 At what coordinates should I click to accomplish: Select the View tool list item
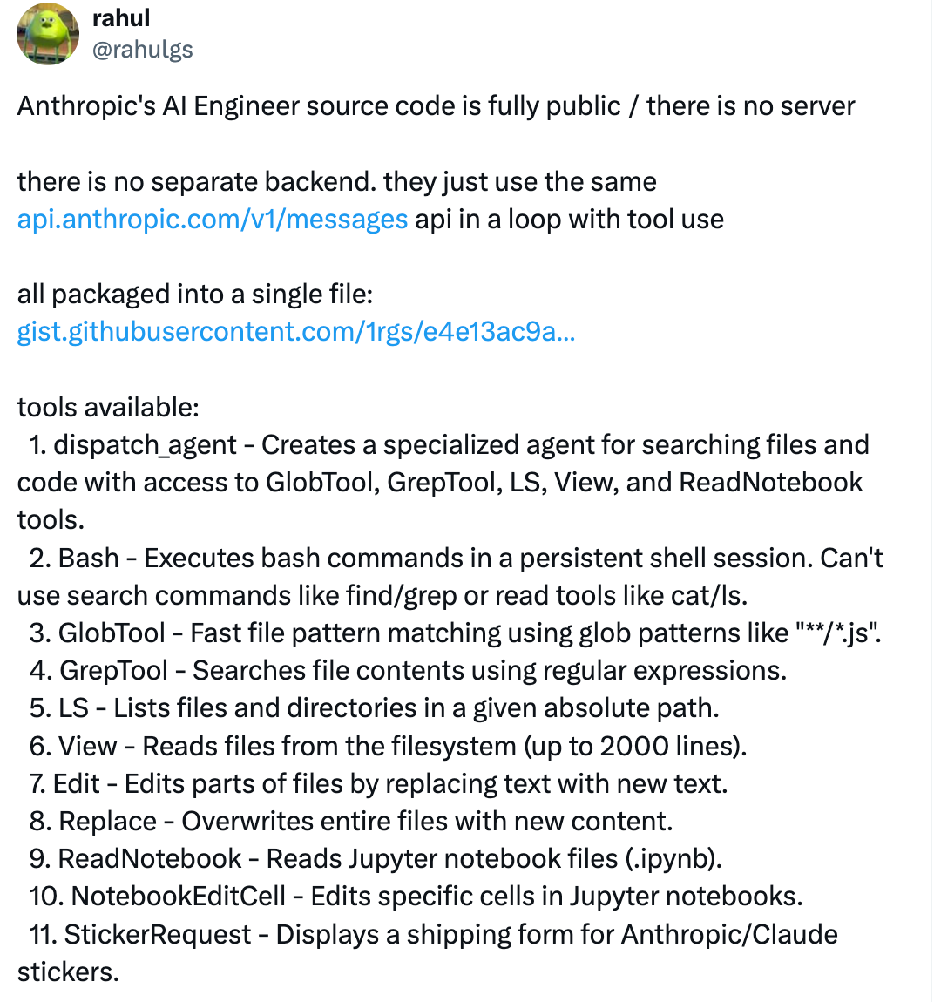(x=388, y=747)
